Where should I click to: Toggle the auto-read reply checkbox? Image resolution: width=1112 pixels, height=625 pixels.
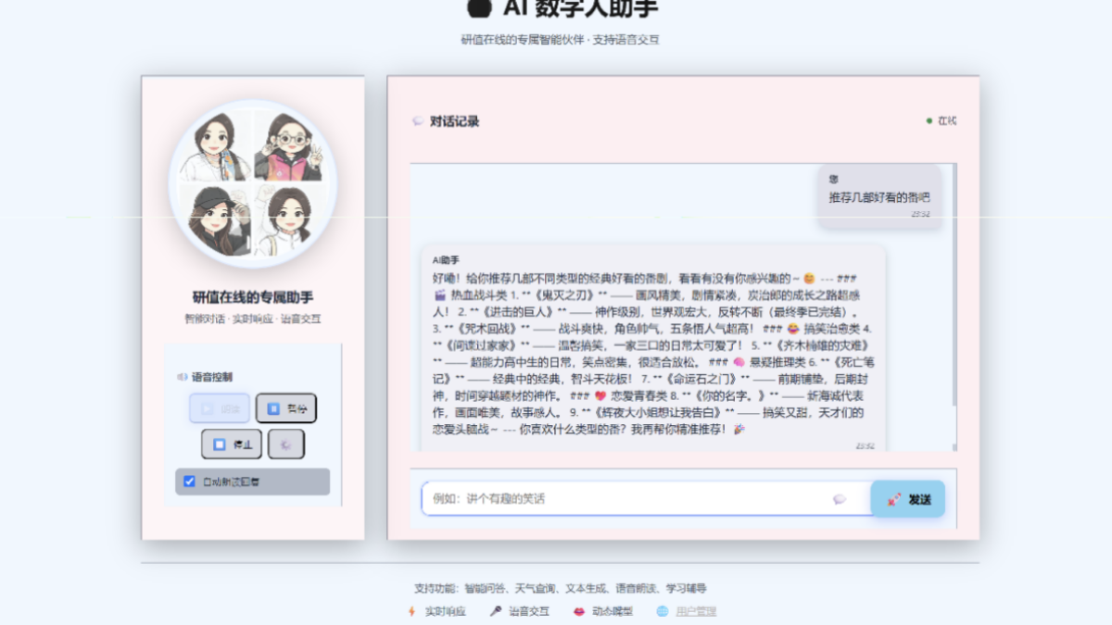(190, 481)
